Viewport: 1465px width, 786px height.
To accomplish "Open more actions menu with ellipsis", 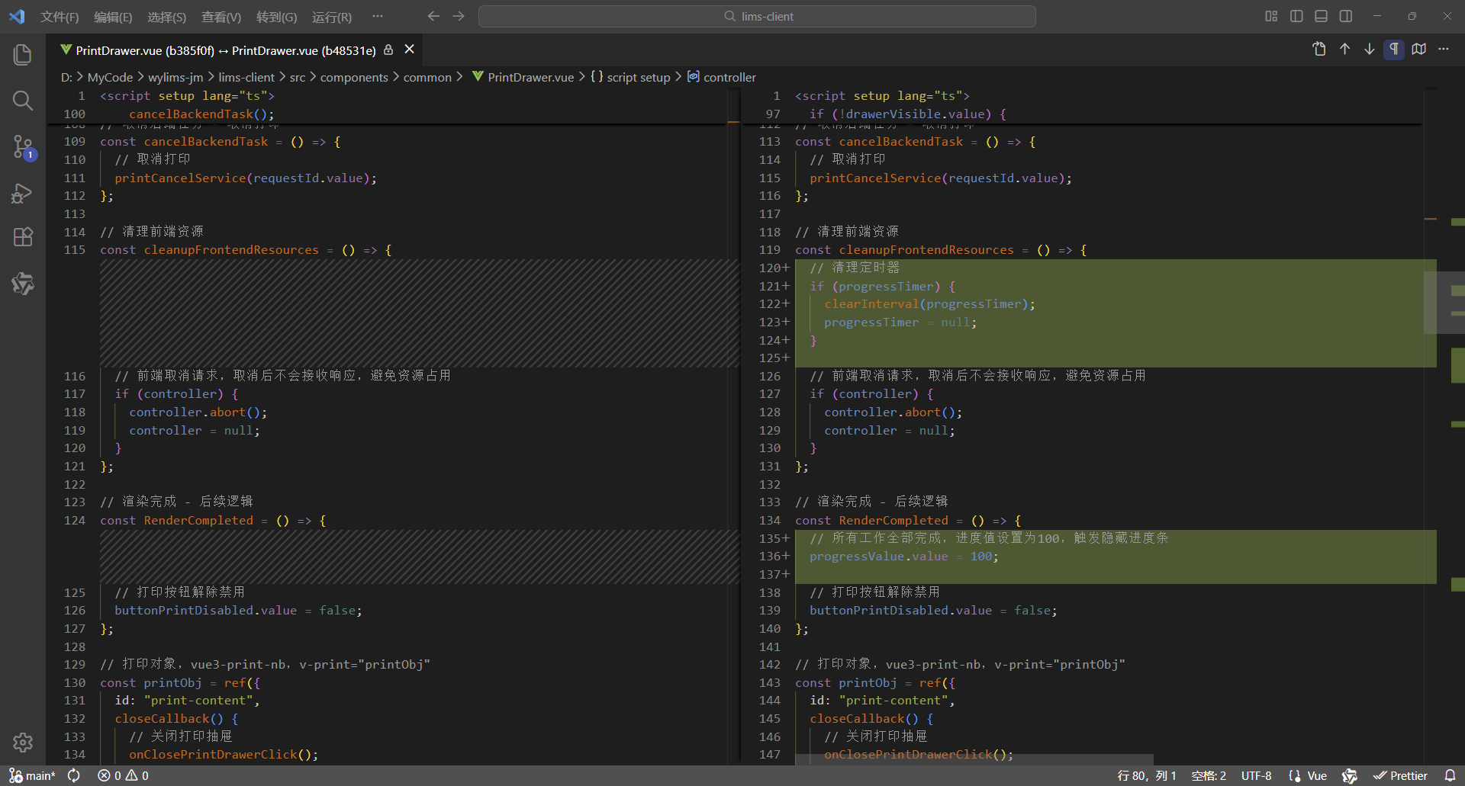I will click(x=1444, y=49).
